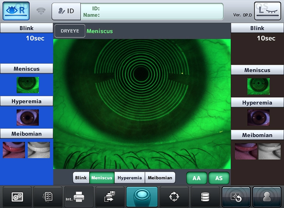Open the checklist clipboard icon

tap(48, 197)
